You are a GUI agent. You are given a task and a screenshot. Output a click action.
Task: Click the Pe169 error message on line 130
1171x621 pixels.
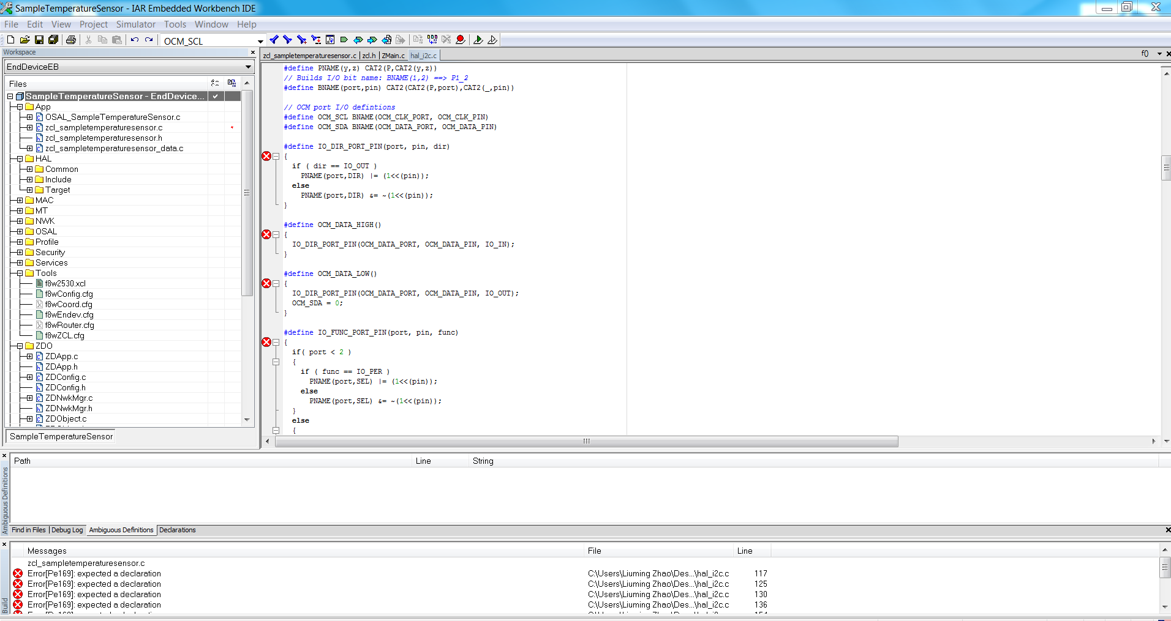pyautogui.click(x=94, y=594)
